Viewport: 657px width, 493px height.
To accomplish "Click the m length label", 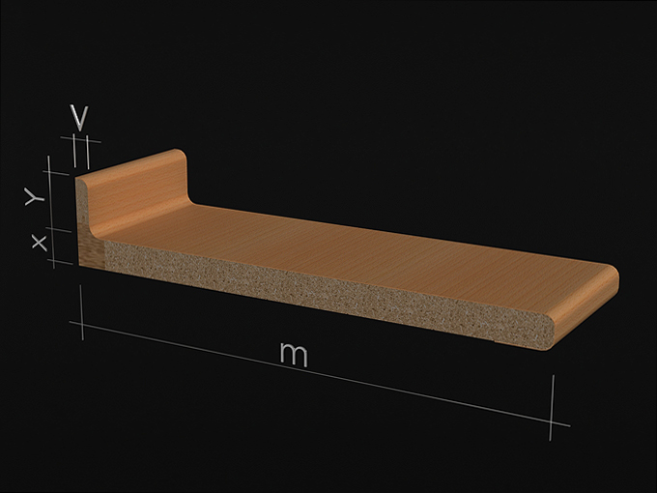I will 294,355.
